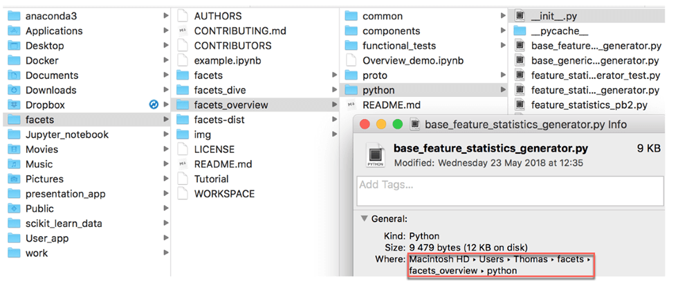
Task: Click the Dropbox folder icon
Action: [14, 105]
